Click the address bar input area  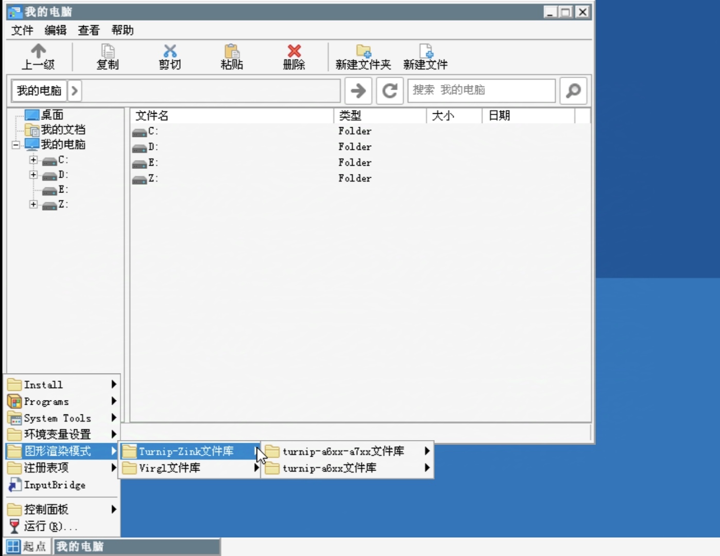tap(211, 91)
